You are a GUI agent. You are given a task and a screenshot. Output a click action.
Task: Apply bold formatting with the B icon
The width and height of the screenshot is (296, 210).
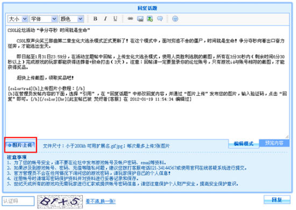tap(95, 19)
